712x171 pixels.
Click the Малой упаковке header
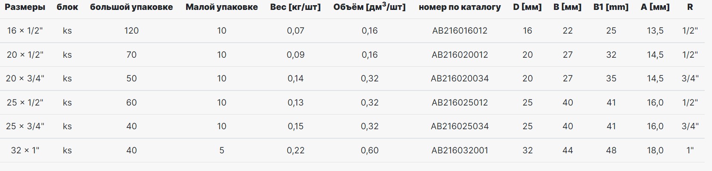(222, 7)
